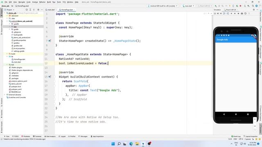Switch to main.dart editor tab
Viewport: 262px width, 147px height.
[50, 10]
